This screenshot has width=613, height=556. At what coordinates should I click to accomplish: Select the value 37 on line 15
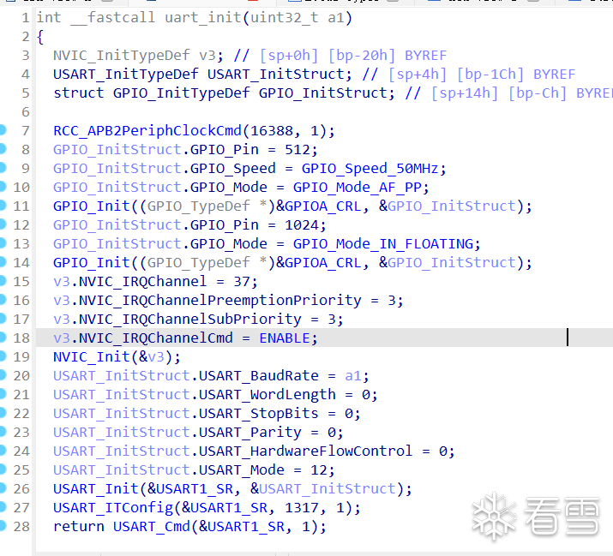pyautogui.click(x=242, y=282)
